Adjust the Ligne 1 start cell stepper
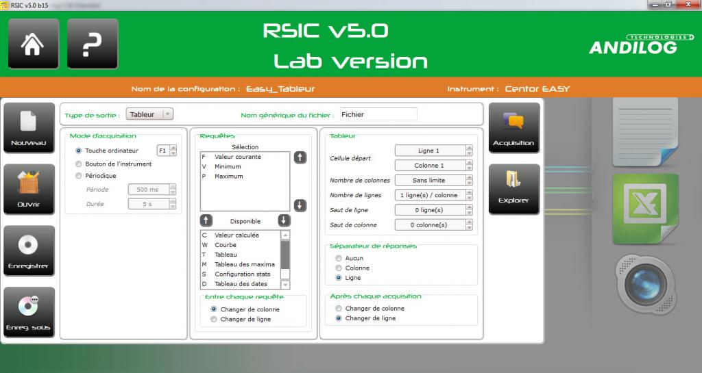 469,151
